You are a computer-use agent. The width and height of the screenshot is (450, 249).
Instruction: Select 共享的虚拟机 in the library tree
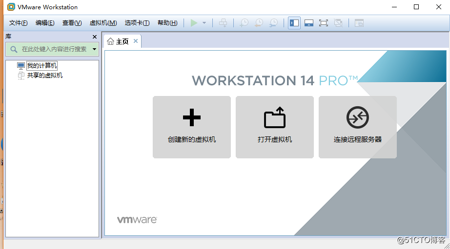pyautogui.click(x=45, y=76)
